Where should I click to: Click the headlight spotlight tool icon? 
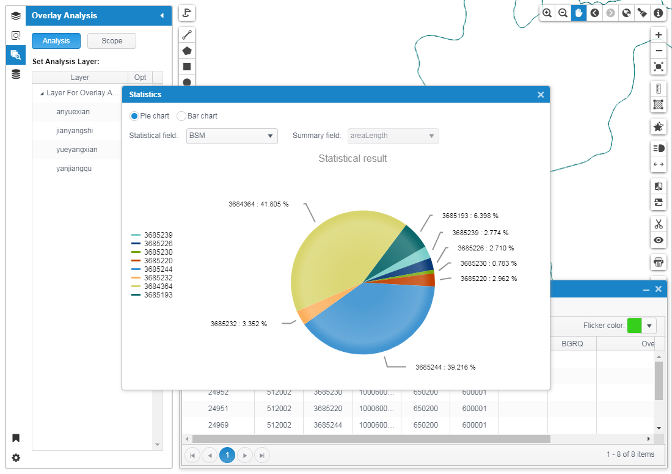[x=659, y=148]
